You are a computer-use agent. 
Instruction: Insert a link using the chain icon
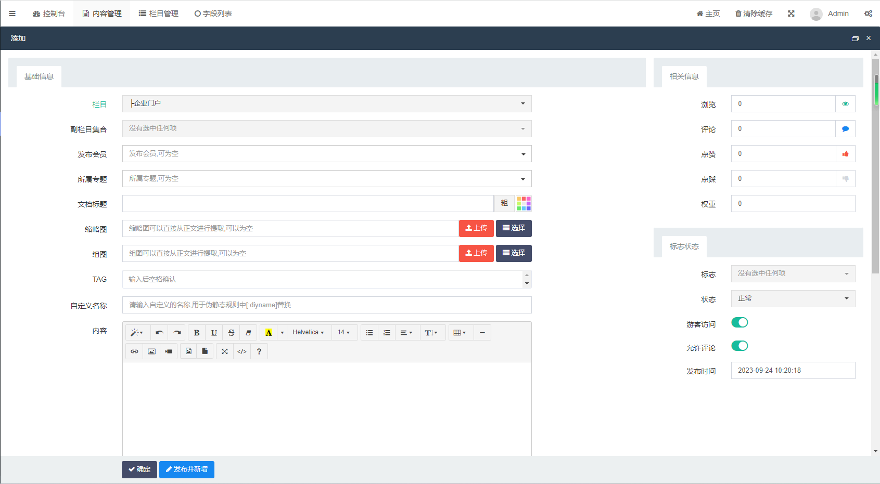(134, 351)
